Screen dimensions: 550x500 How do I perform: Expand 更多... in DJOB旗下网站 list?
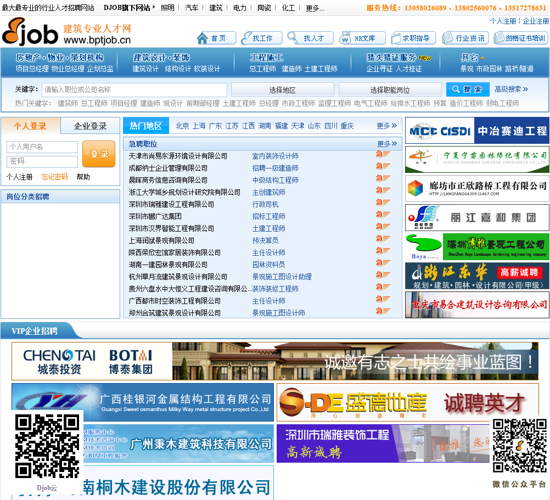pyautogui.click(x=315, y=8)
